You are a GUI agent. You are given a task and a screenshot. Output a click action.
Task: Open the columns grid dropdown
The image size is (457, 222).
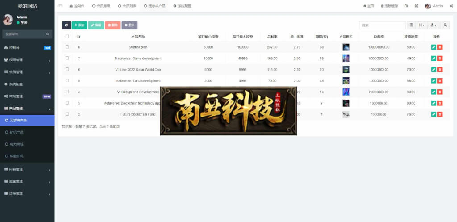point(421,25)
